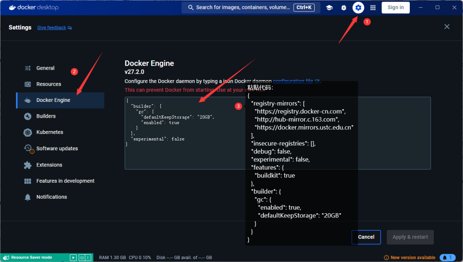This screenshot has width=463, height=262.
Task: Click the Disk available status text
Action: click(x=184, y=258)
